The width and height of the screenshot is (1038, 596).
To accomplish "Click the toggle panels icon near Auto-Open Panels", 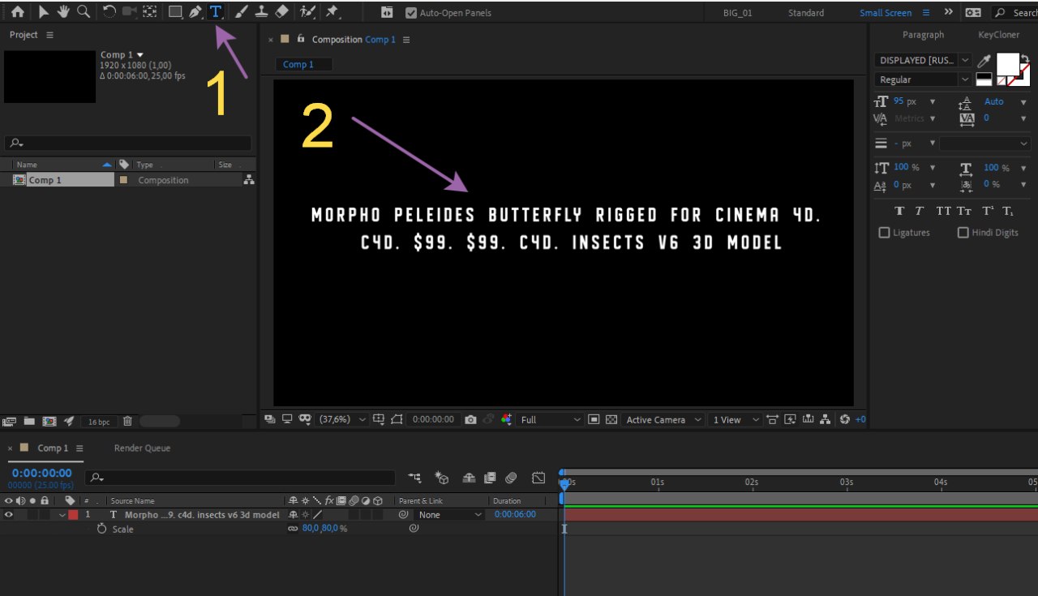I will click(x=387, y=13).
